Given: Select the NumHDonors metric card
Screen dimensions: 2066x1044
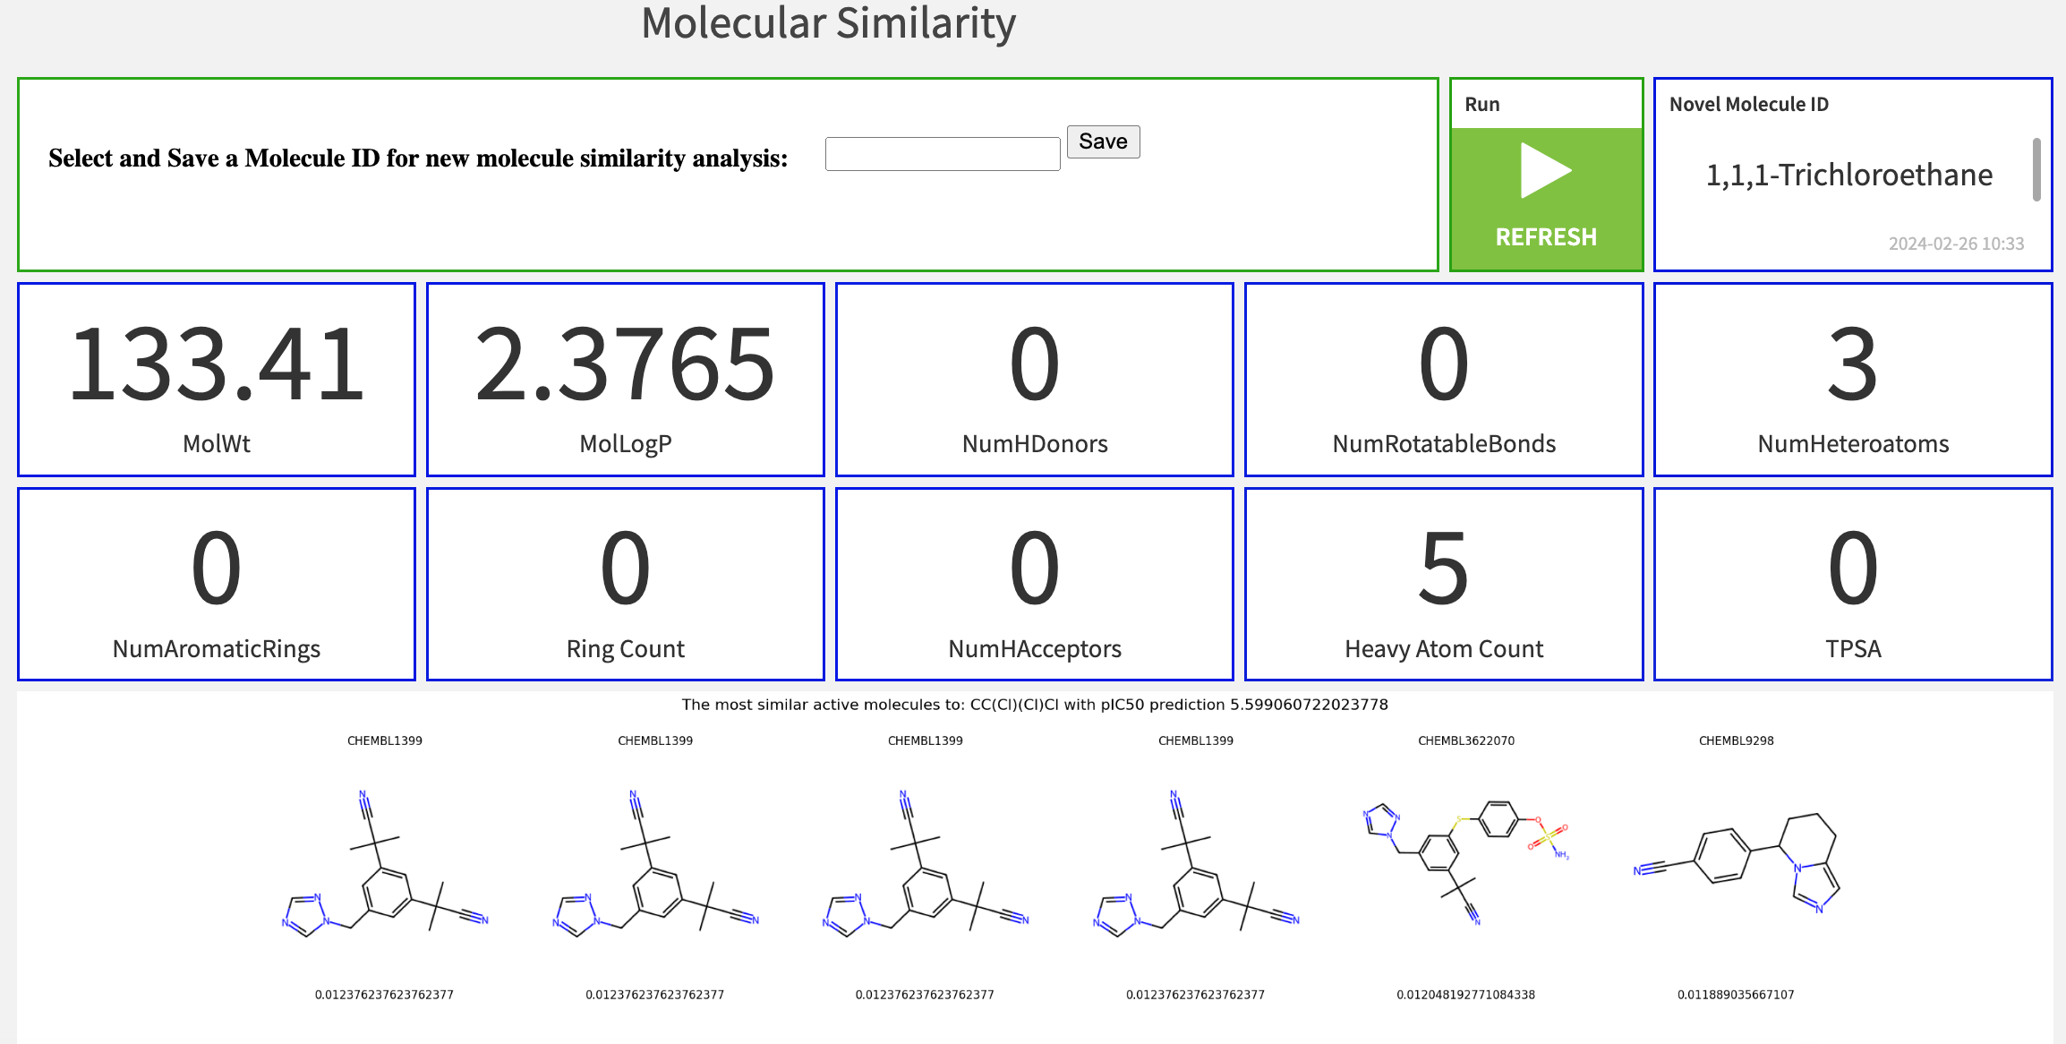Looking at the screenshot, I should 1034,380.
